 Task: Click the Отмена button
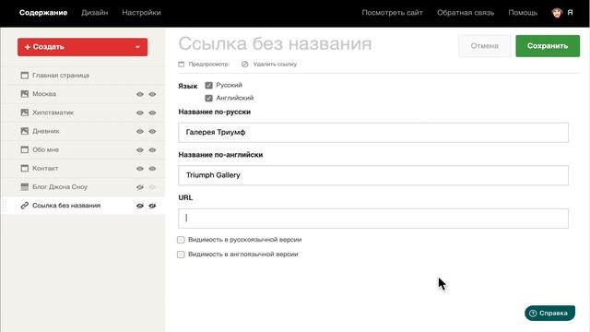point(485,46)
